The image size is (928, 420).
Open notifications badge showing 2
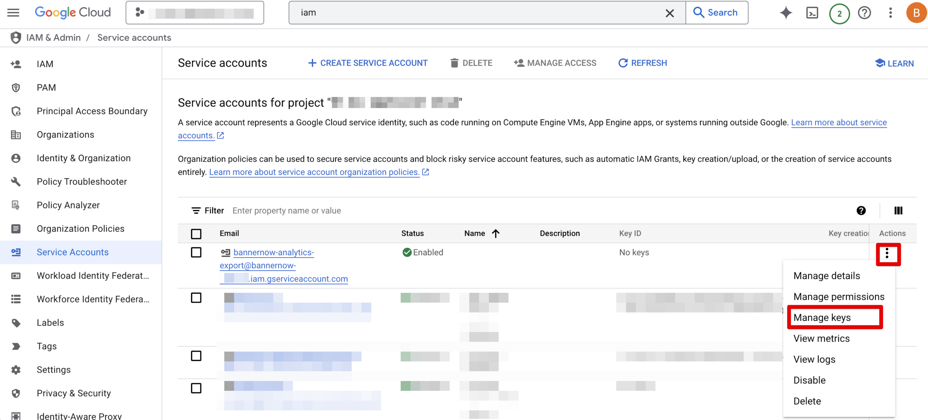[x=839, y=14]
